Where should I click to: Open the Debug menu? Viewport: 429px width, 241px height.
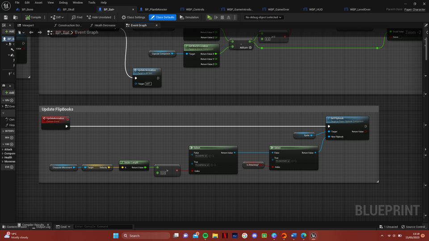point(63,3)
